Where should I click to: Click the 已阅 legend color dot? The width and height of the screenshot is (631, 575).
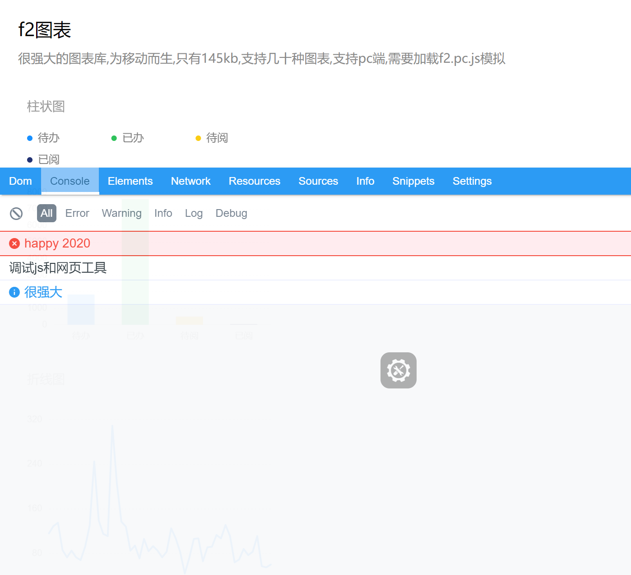(30, 159)
